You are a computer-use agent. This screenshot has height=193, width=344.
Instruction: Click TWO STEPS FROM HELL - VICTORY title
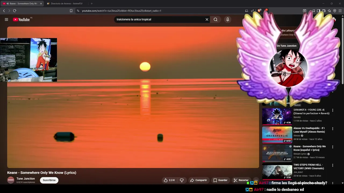309,166
